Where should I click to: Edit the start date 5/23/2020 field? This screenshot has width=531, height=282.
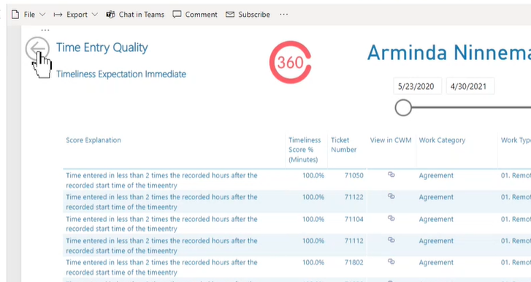tap(417, 86)
